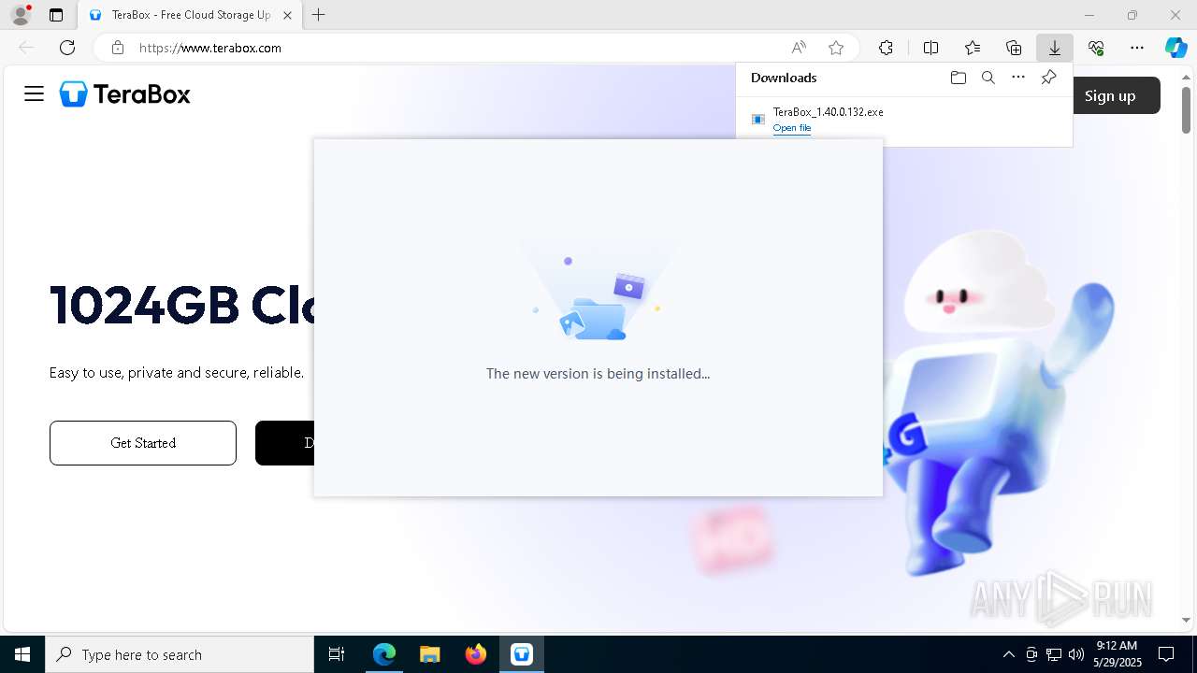Open Extensions puzzle icon
Viewport: 1197px width, 673px height.
point(886,48)
